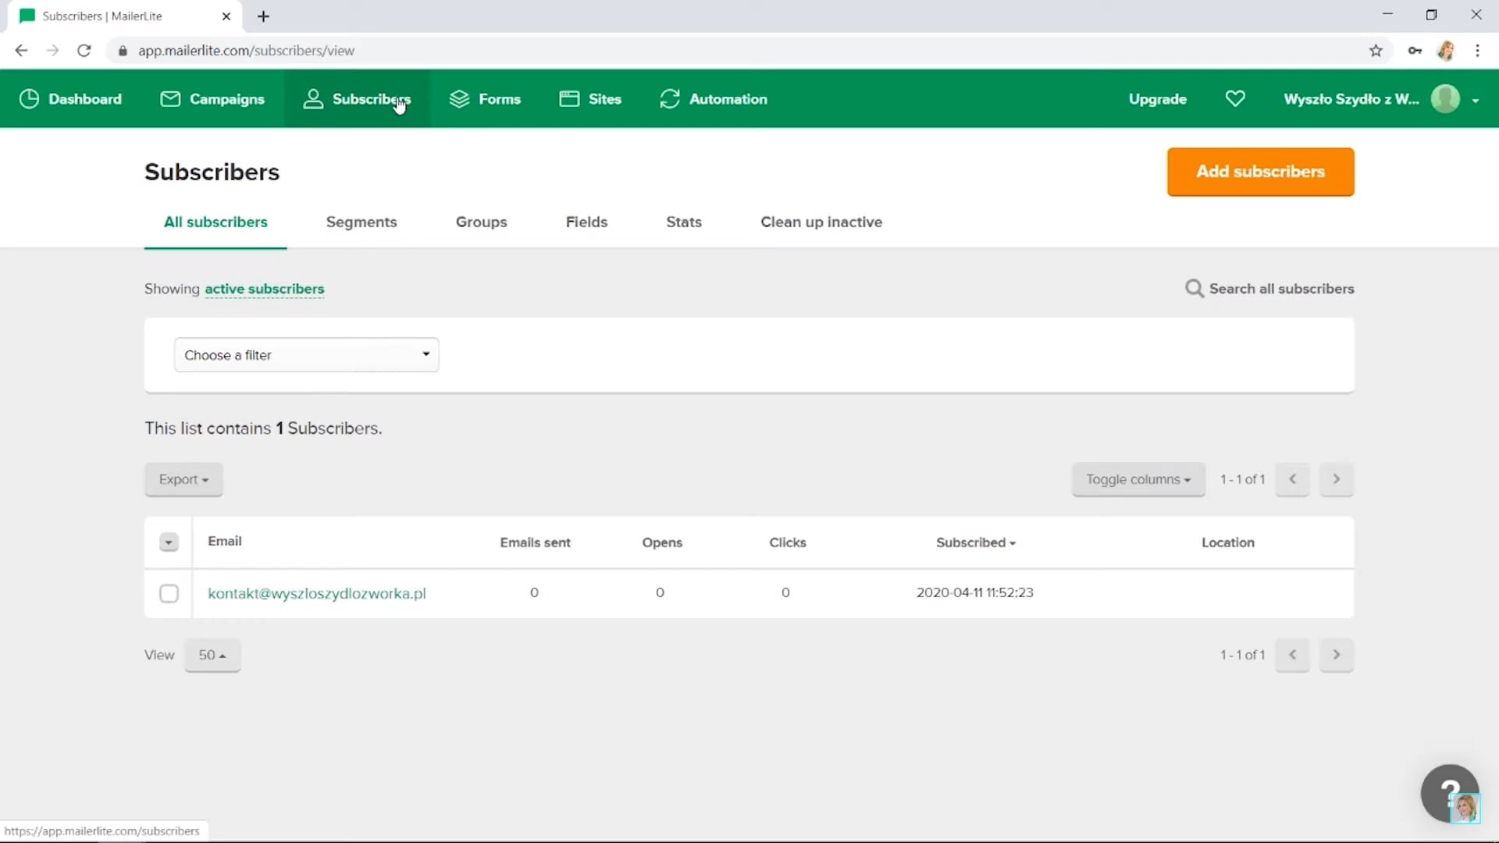Open the Toggle columns dropdown
This screenshot has width=1499, height=843.
(x=1138, y=479)
